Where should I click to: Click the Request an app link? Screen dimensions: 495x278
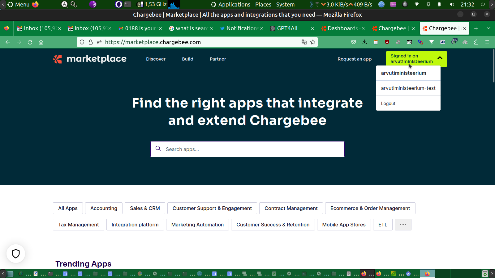point(355,59)
